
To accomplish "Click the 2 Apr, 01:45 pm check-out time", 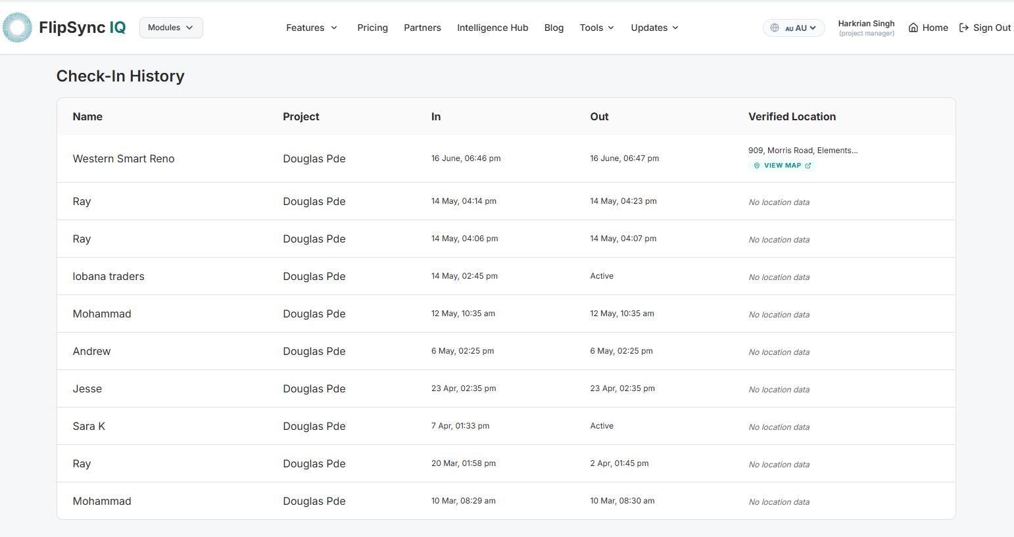I will click(x=619, y=463).
